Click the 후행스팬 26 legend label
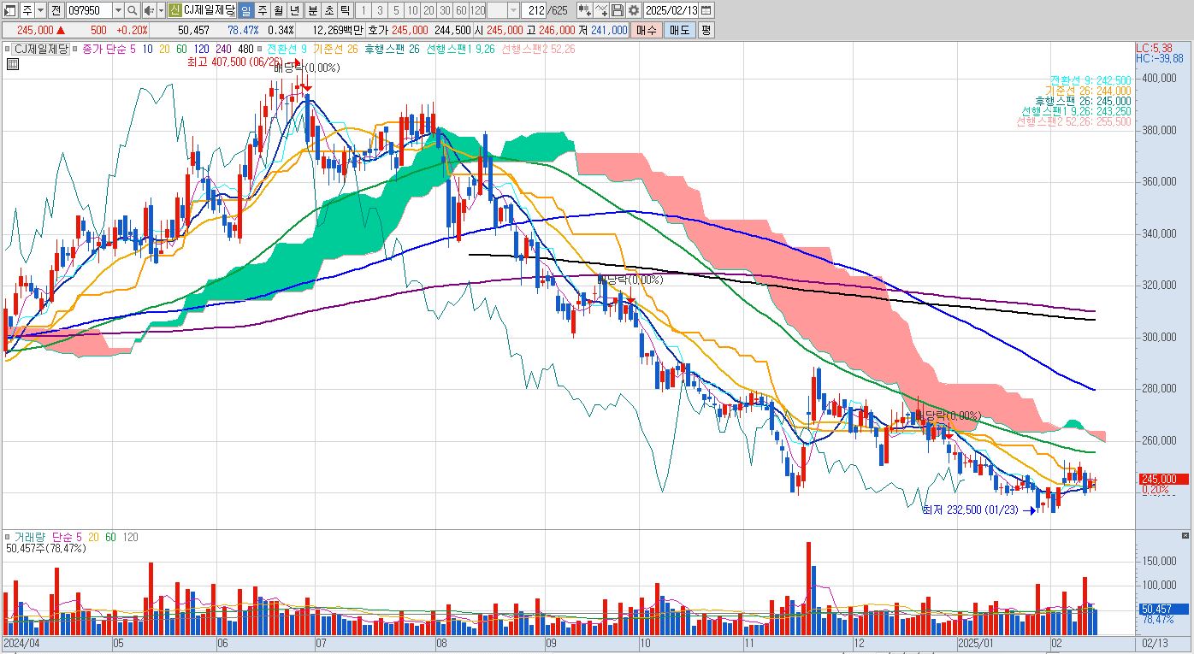Viewport: 1194px width, 654px height. point(392,50)
